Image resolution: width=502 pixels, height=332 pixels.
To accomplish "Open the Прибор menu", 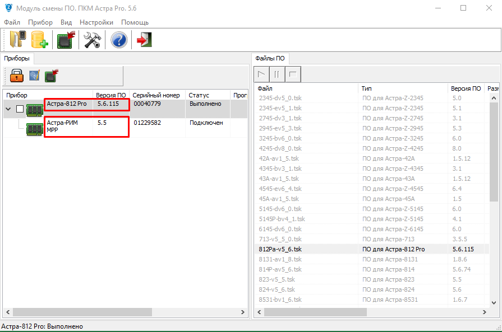I will tap(40, 22).
